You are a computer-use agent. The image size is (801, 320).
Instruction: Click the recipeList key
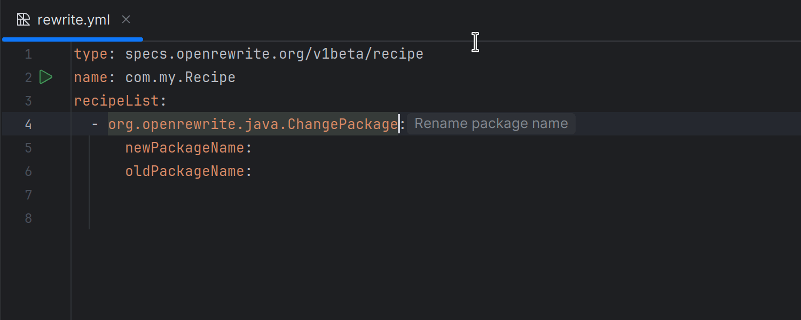(x=116, y=101)
